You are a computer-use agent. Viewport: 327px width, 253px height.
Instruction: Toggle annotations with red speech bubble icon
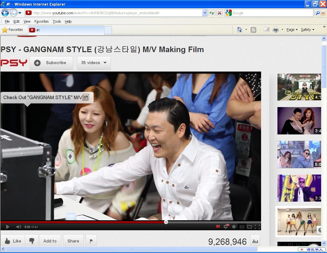[x=218, y=227]
